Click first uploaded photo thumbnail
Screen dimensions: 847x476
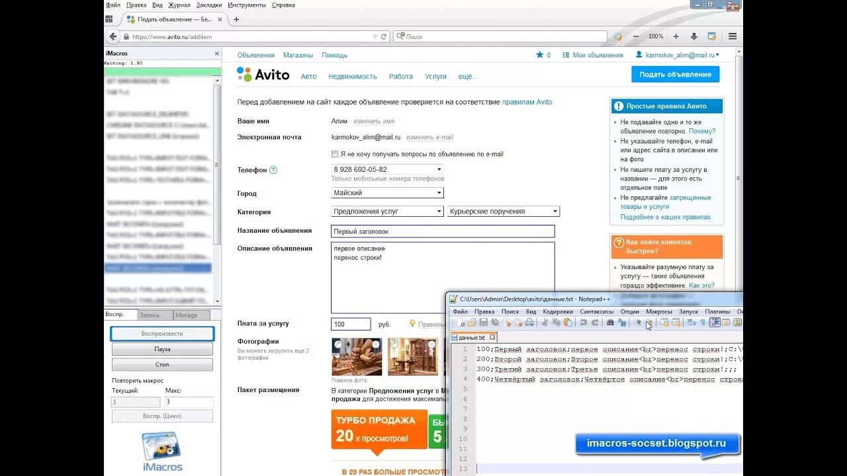pos(357,357)
